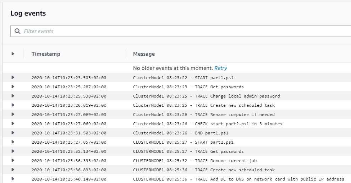Image resolution: width=351 pixels, height=183 pixels.
Task: Expand the START part2.ps1 log event
Action: [13, 142]
